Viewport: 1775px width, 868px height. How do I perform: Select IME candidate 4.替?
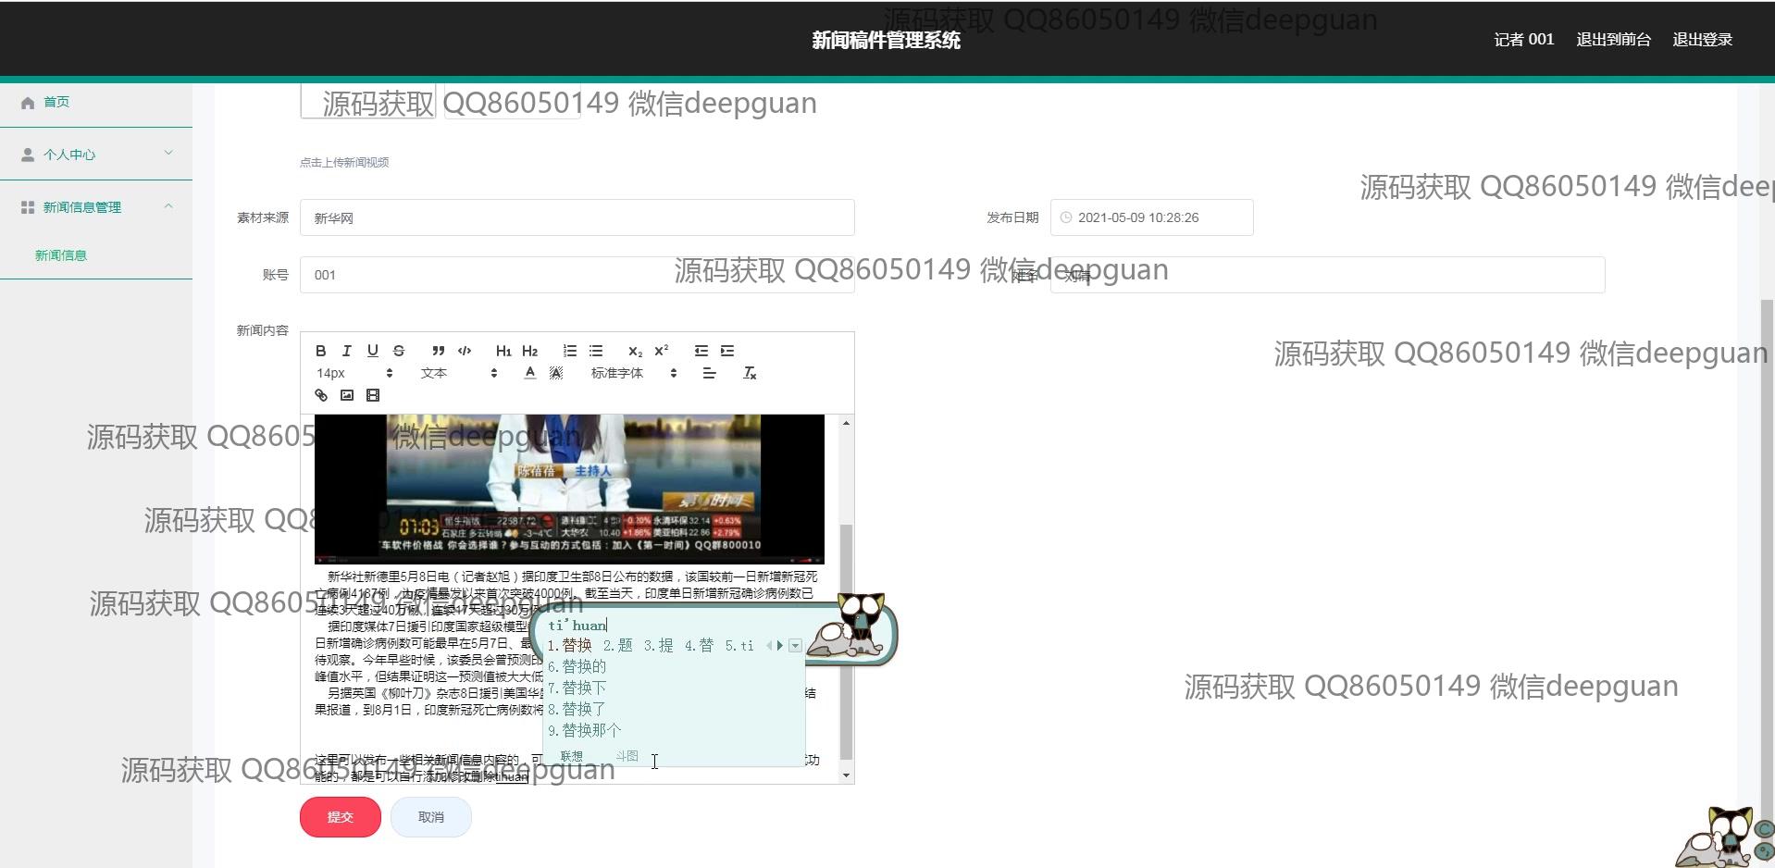pos(699,646)
